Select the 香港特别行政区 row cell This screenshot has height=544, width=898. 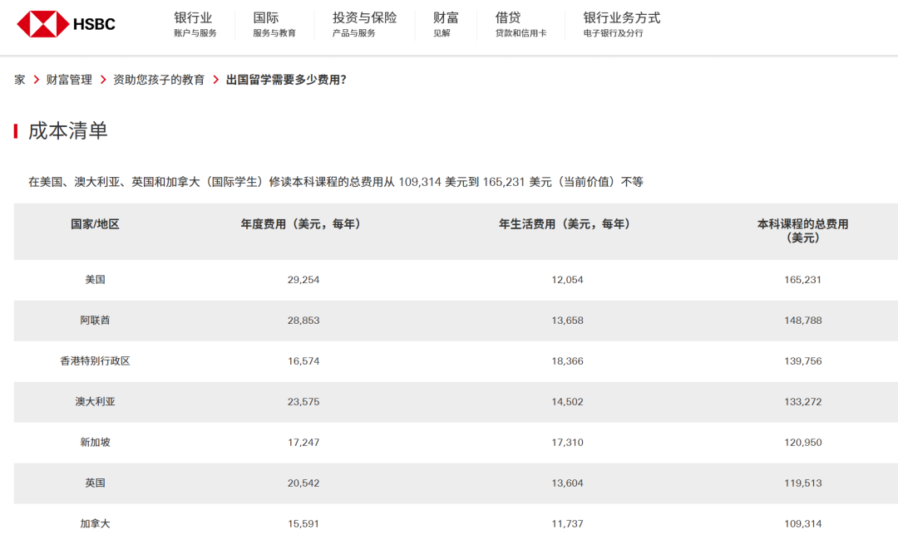(95, 361)
